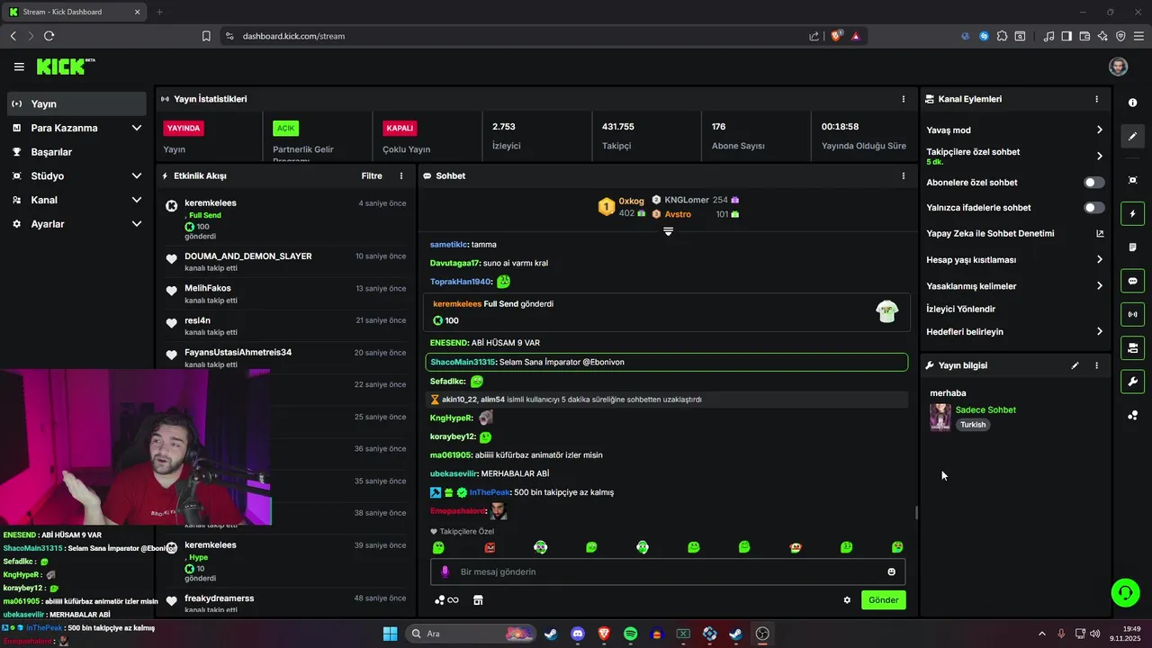Click the screen capture icon in the right sidebar
1152x648 pixels.
pyautogui.click(x=1132, y=180)
